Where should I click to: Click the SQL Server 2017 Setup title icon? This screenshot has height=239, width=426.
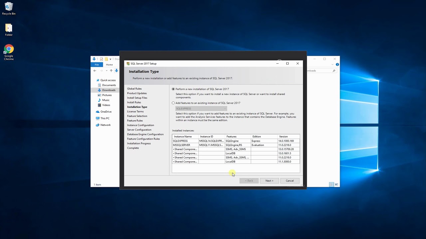click(128, 63)
